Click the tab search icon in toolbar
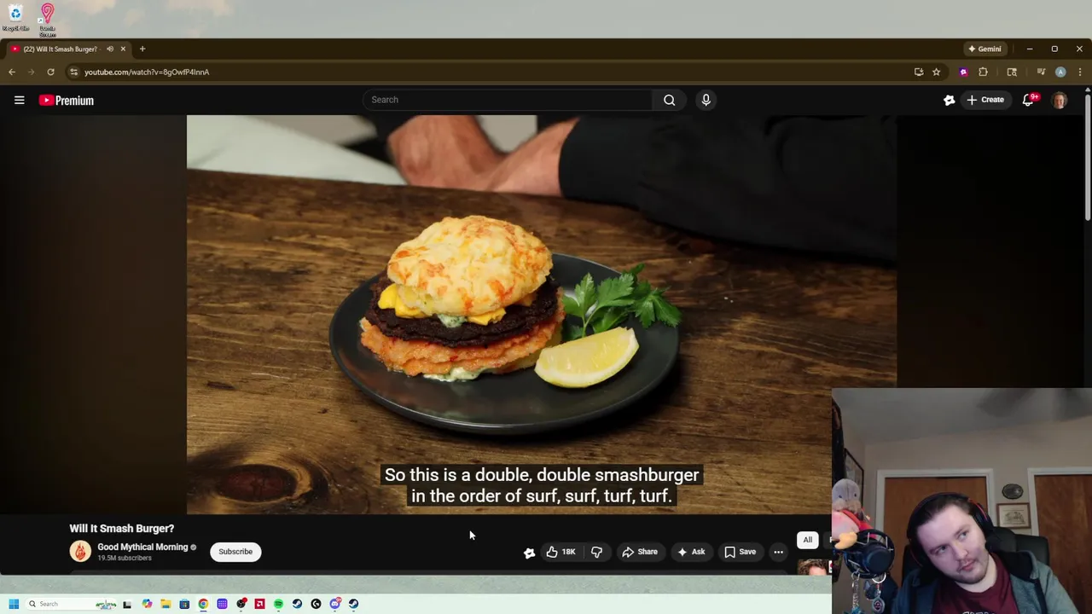Viewport: 1092px width, 614px height. tap(1012, 72)
